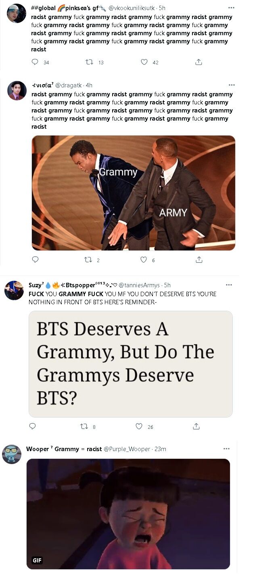The image size is (259, 581).
Task: Reply to dragatk's Grammy ARMY meme tweet
Action: [x=35, y=260]
